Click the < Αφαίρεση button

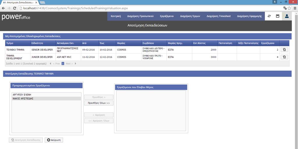click(x=99, y=115)
